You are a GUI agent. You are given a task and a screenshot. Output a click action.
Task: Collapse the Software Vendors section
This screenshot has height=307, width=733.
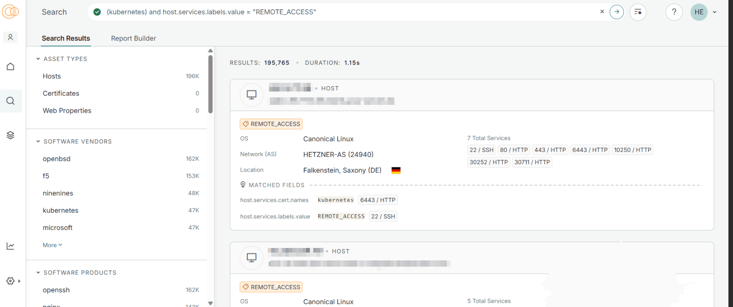pyautogui.click(x=38, y=141)
